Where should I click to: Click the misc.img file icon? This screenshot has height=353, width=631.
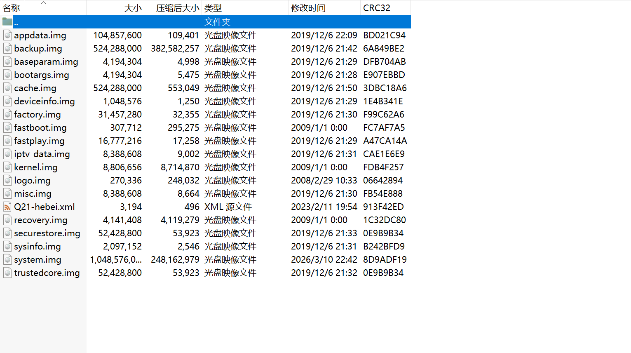(x=7, y=193)
